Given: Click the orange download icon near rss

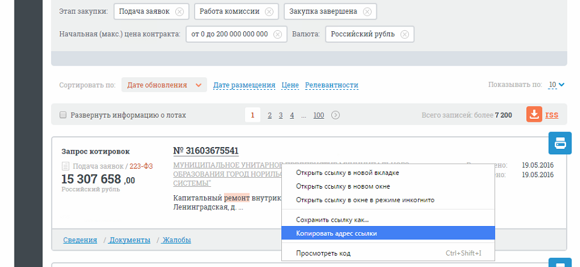Looking at the screenshot, I should [534, 115].
